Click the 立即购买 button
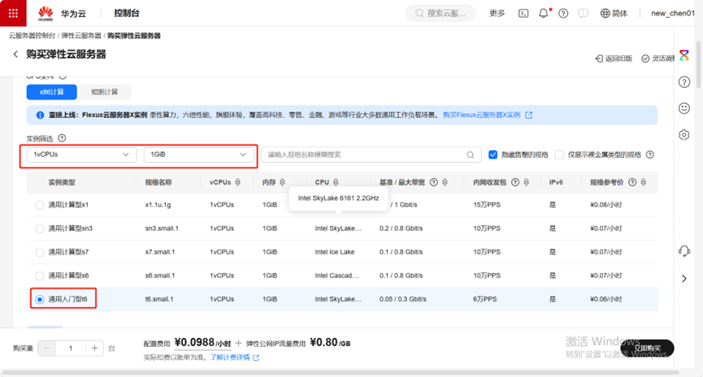 click(x=647, y=349)
